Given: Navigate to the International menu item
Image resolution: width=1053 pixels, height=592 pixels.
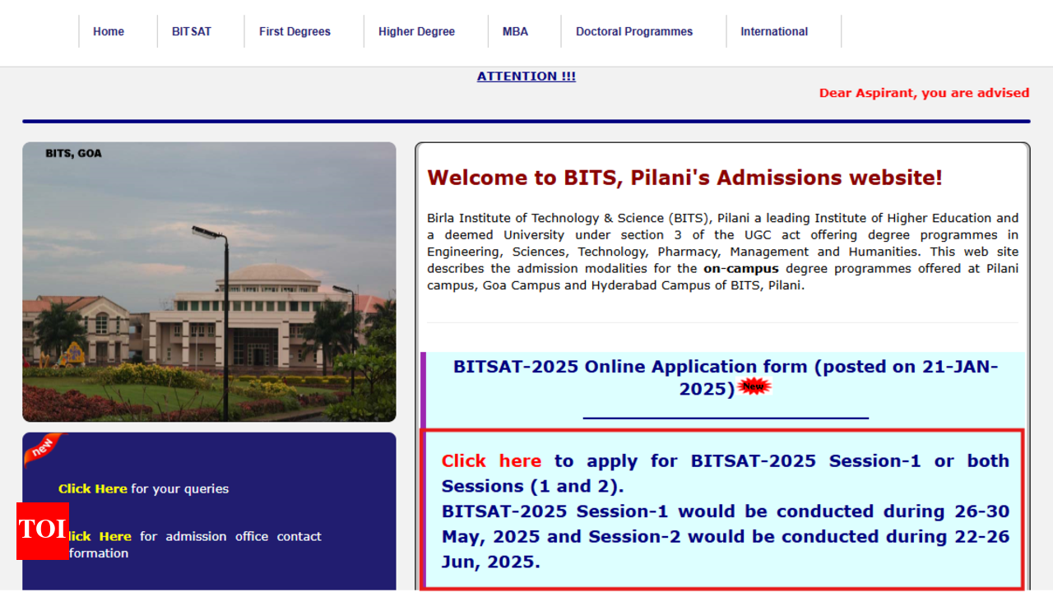Looking at the screenshot, I should [x=774, y=31].
